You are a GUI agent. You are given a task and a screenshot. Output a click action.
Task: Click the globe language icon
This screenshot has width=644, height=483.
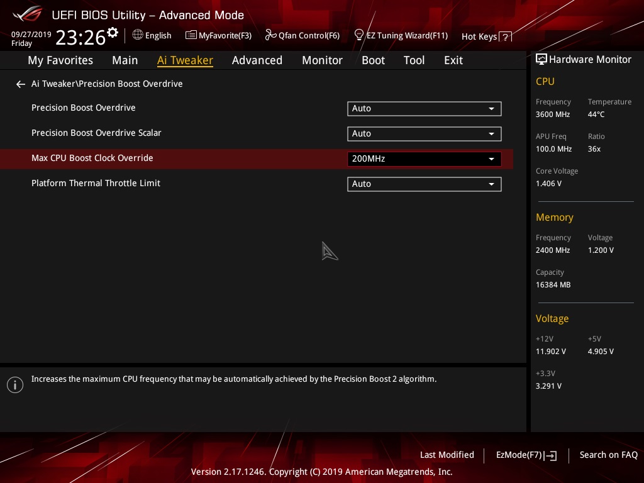point(138,35)
